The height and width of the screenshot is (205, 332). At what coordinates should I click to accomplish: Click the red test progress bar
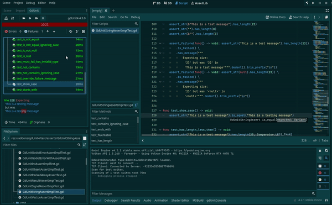[45, 24]
